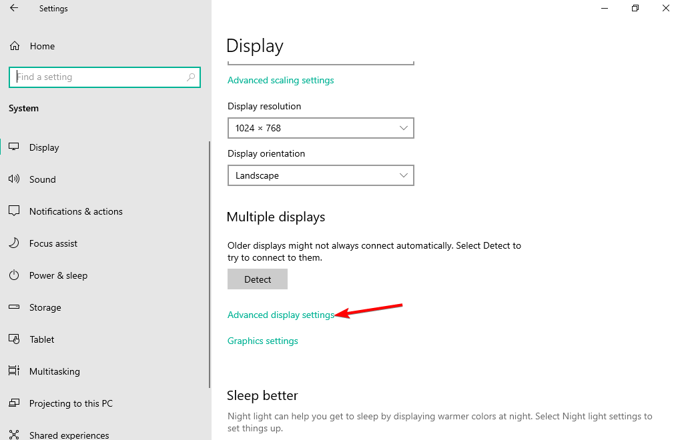Click the Notifications & actions icon
Viewport: 678px width, 440px height.
coord(14,211)
